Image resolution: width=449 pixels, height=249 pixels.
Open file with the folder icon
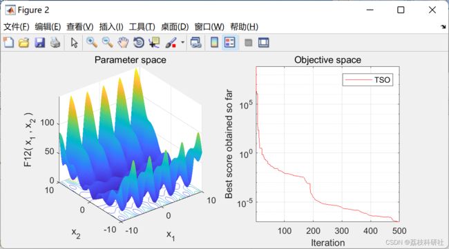click(23, 43)
